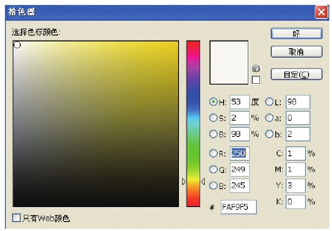Screen dimensions: 332x231
Task: Click the G field showing 249
Action: pyautogui.click(x=240, y=169)
